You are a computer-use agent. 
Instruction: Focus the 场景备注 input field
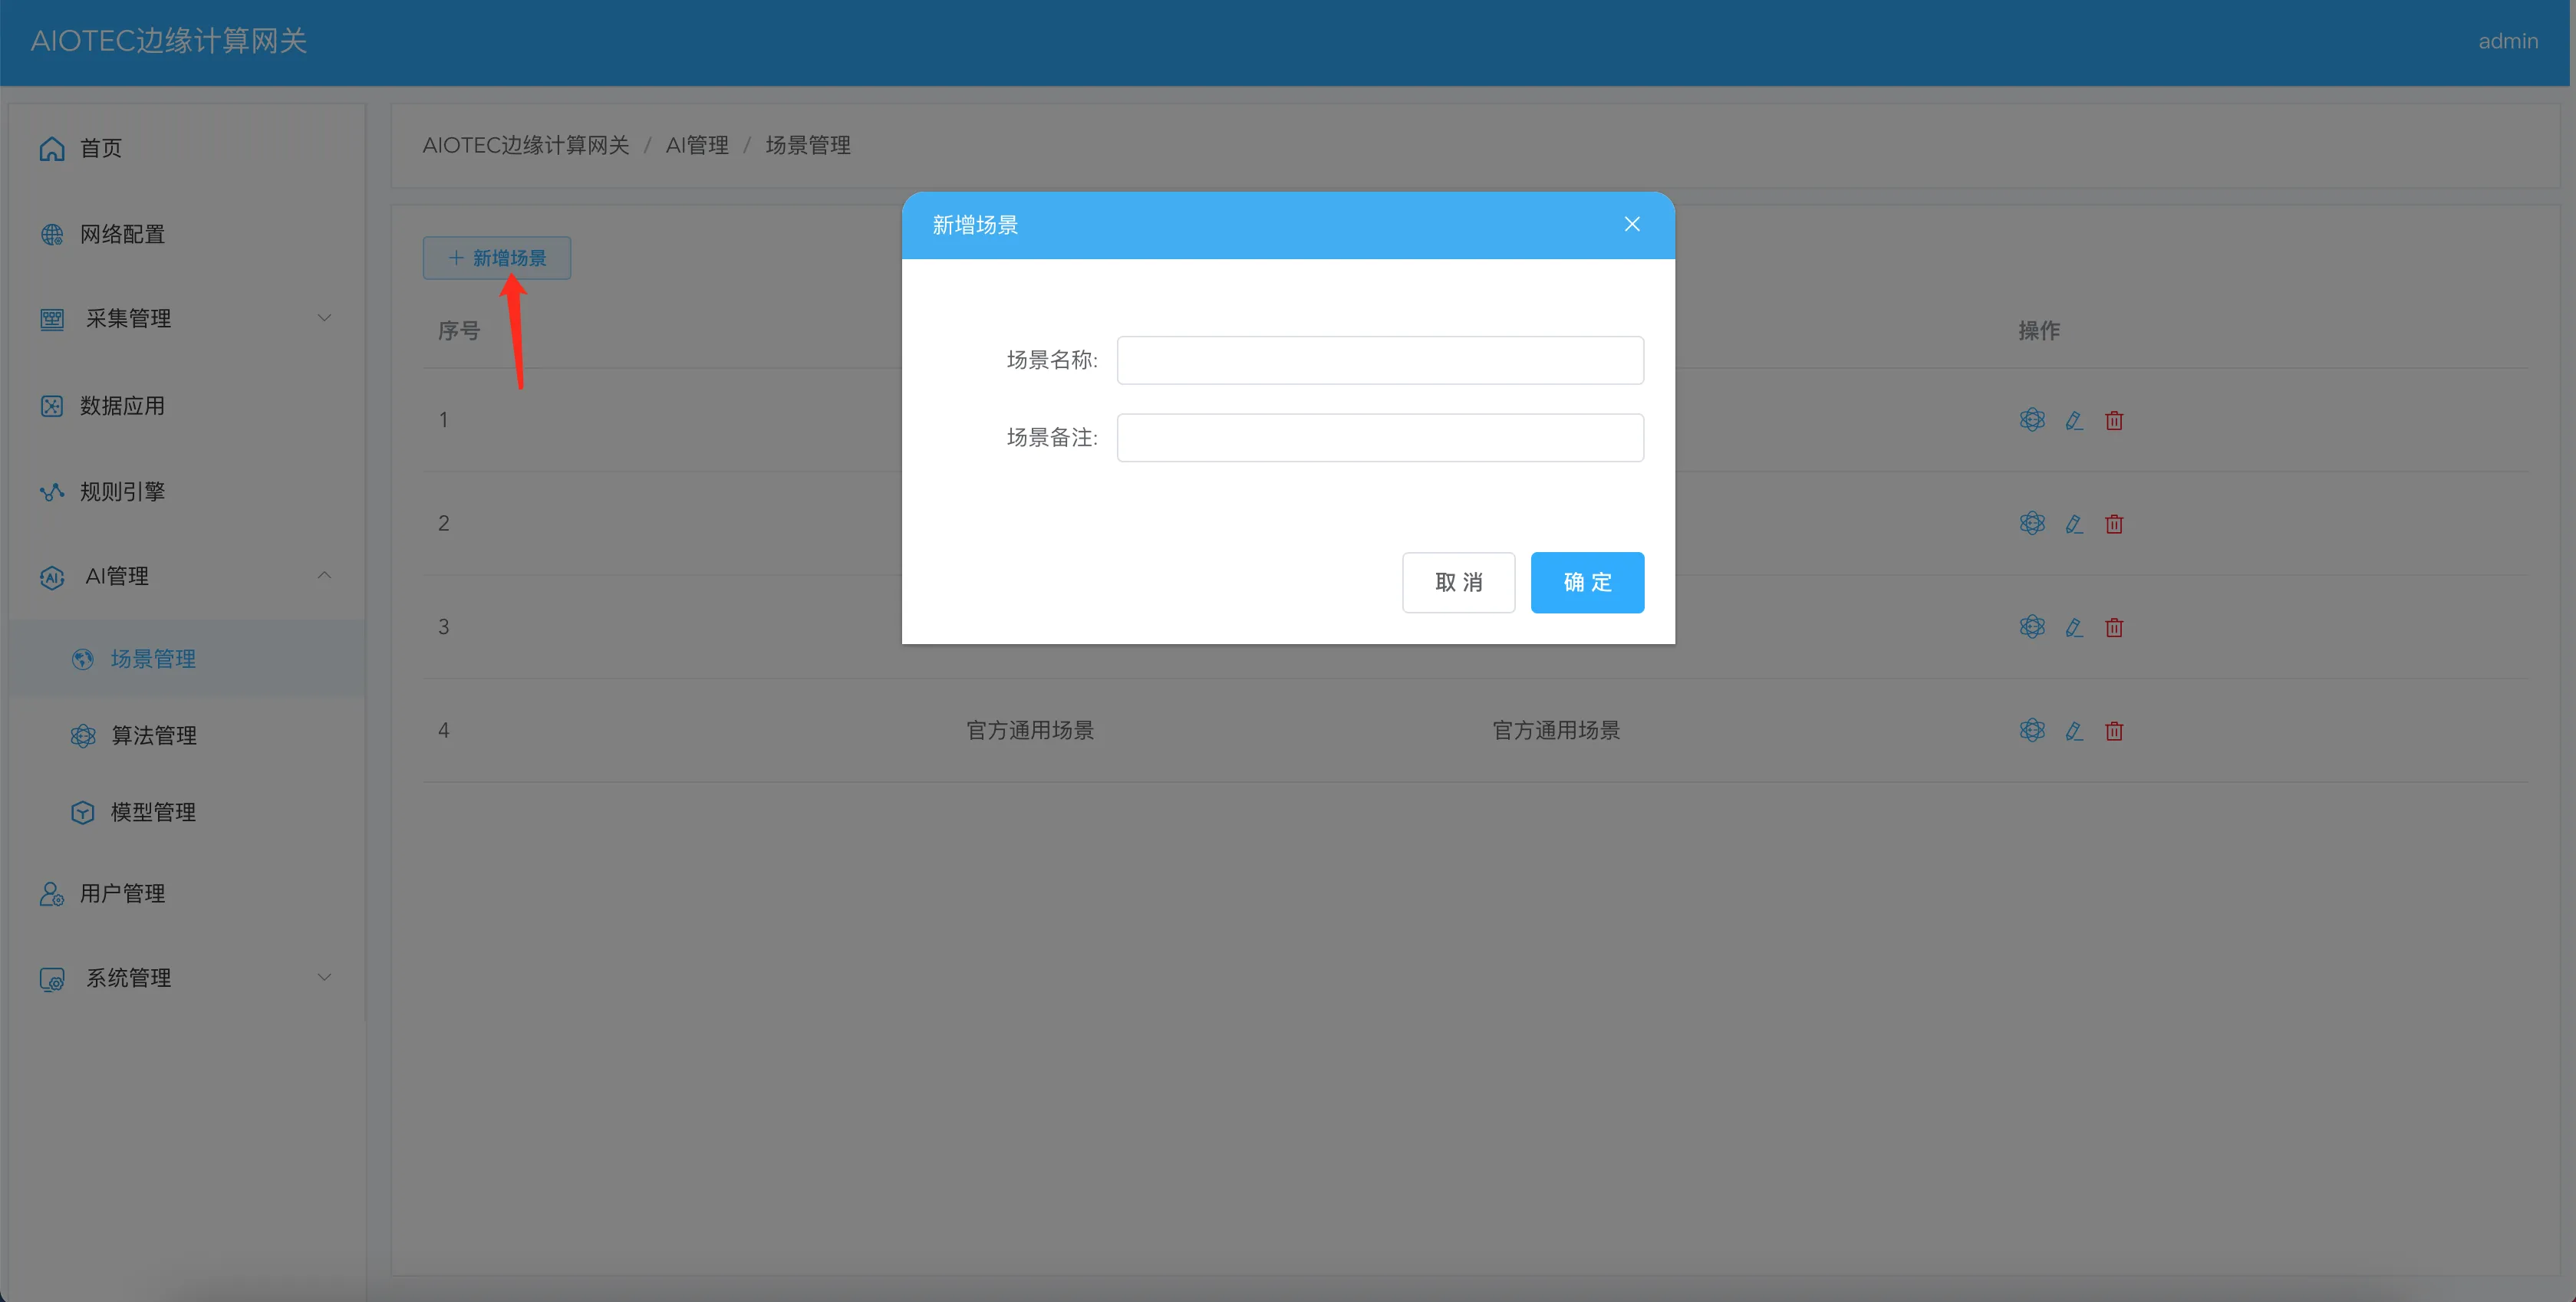(x=1379, y=438)
